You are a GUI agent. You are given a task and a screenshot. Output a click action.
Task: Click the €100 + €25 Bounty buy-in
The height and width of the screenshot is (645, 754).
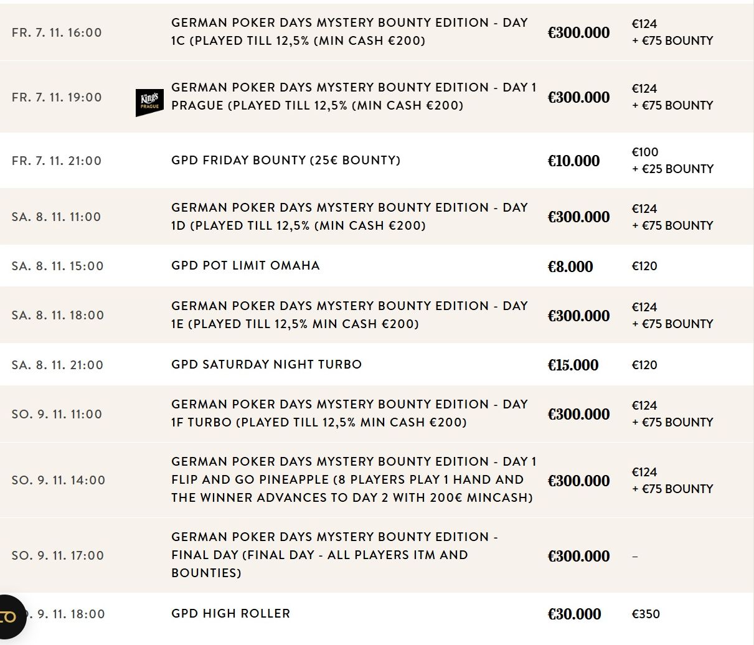coord(672,161)
